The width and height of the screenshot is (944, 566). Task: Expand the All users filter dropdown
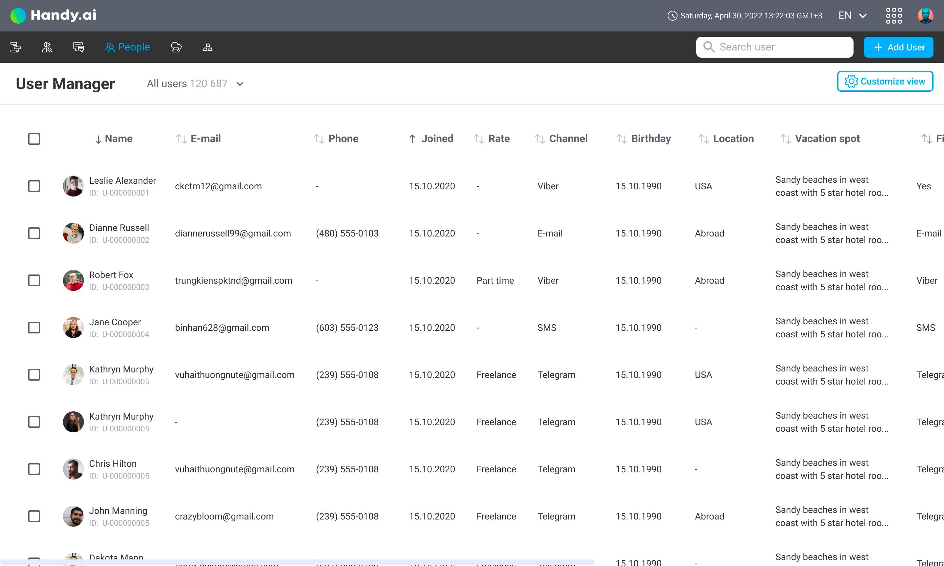[195, 84]
